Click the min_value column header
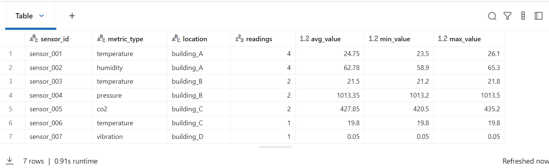Viewport: 549px width, 168px height. [x=395, y=39]
